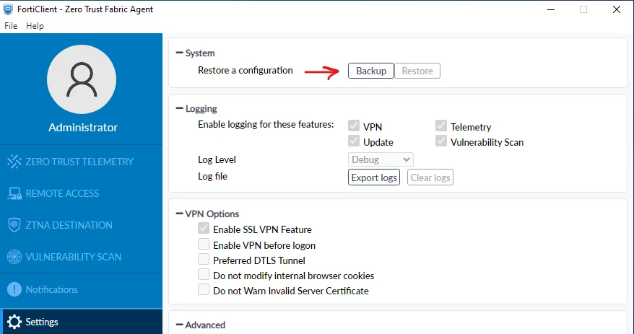The image size is (634, 334).
Task: Open the File menu
Action: click(11, 26)
